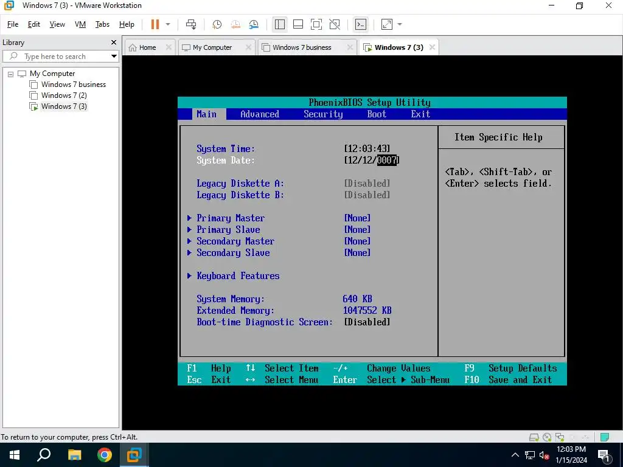This screenshot has height=467, width=623.
Task: Click Send Ctrl+Alt+Del toolbar icon
Action: pos(191,24)
